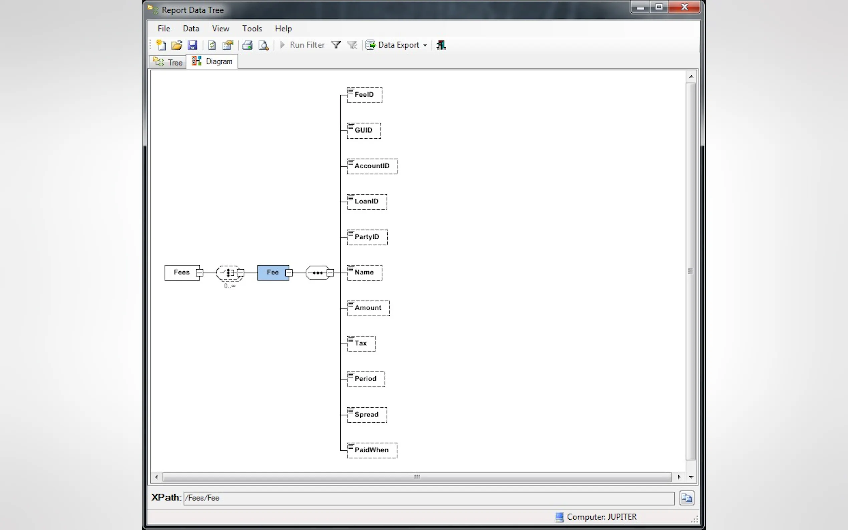The image size is (848, 530).
Task: Click the New document toolbar icon
Action: [x=161, y=45]
